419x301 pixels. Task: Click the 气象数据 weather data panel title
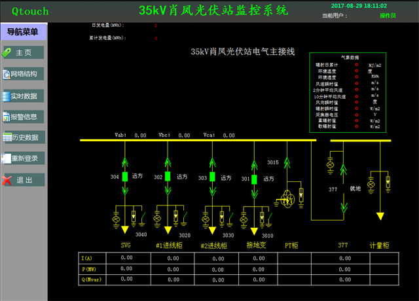[350, 58]
